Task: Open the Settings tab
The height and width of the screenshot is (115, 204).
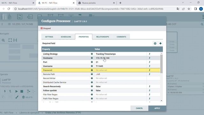Action: 49,37
